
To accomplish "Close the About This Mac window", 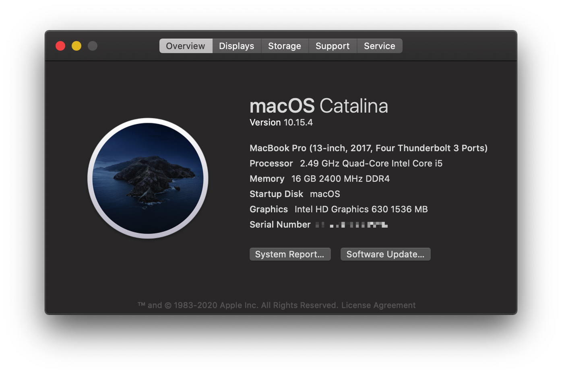I will tap(60, 46).
